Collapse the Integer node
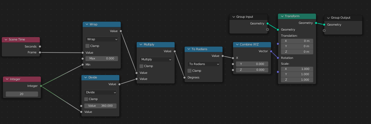Viewport: 371px width, 124px height. (x=7, y=79)
